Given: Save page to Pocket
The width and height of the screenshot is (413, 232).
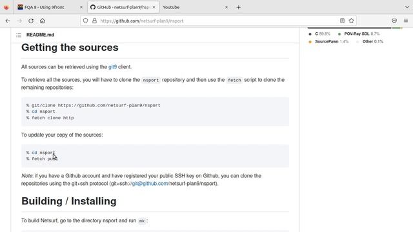Looking at the screenshot, I should click(394, 21).
